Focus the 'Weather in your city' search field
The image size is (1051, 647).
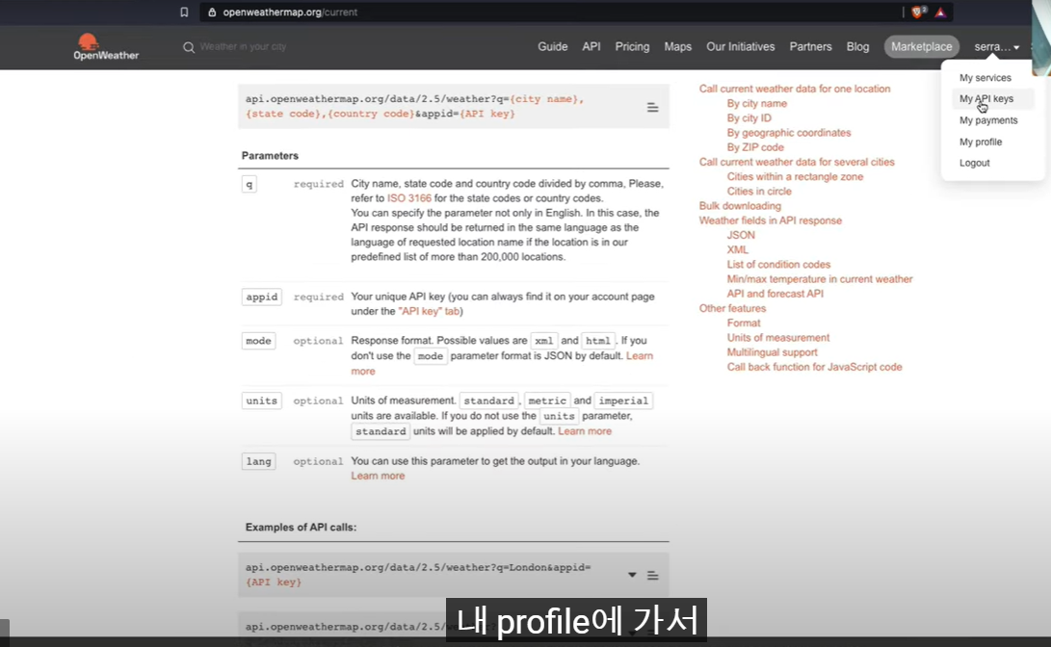(x=244, y=47)
